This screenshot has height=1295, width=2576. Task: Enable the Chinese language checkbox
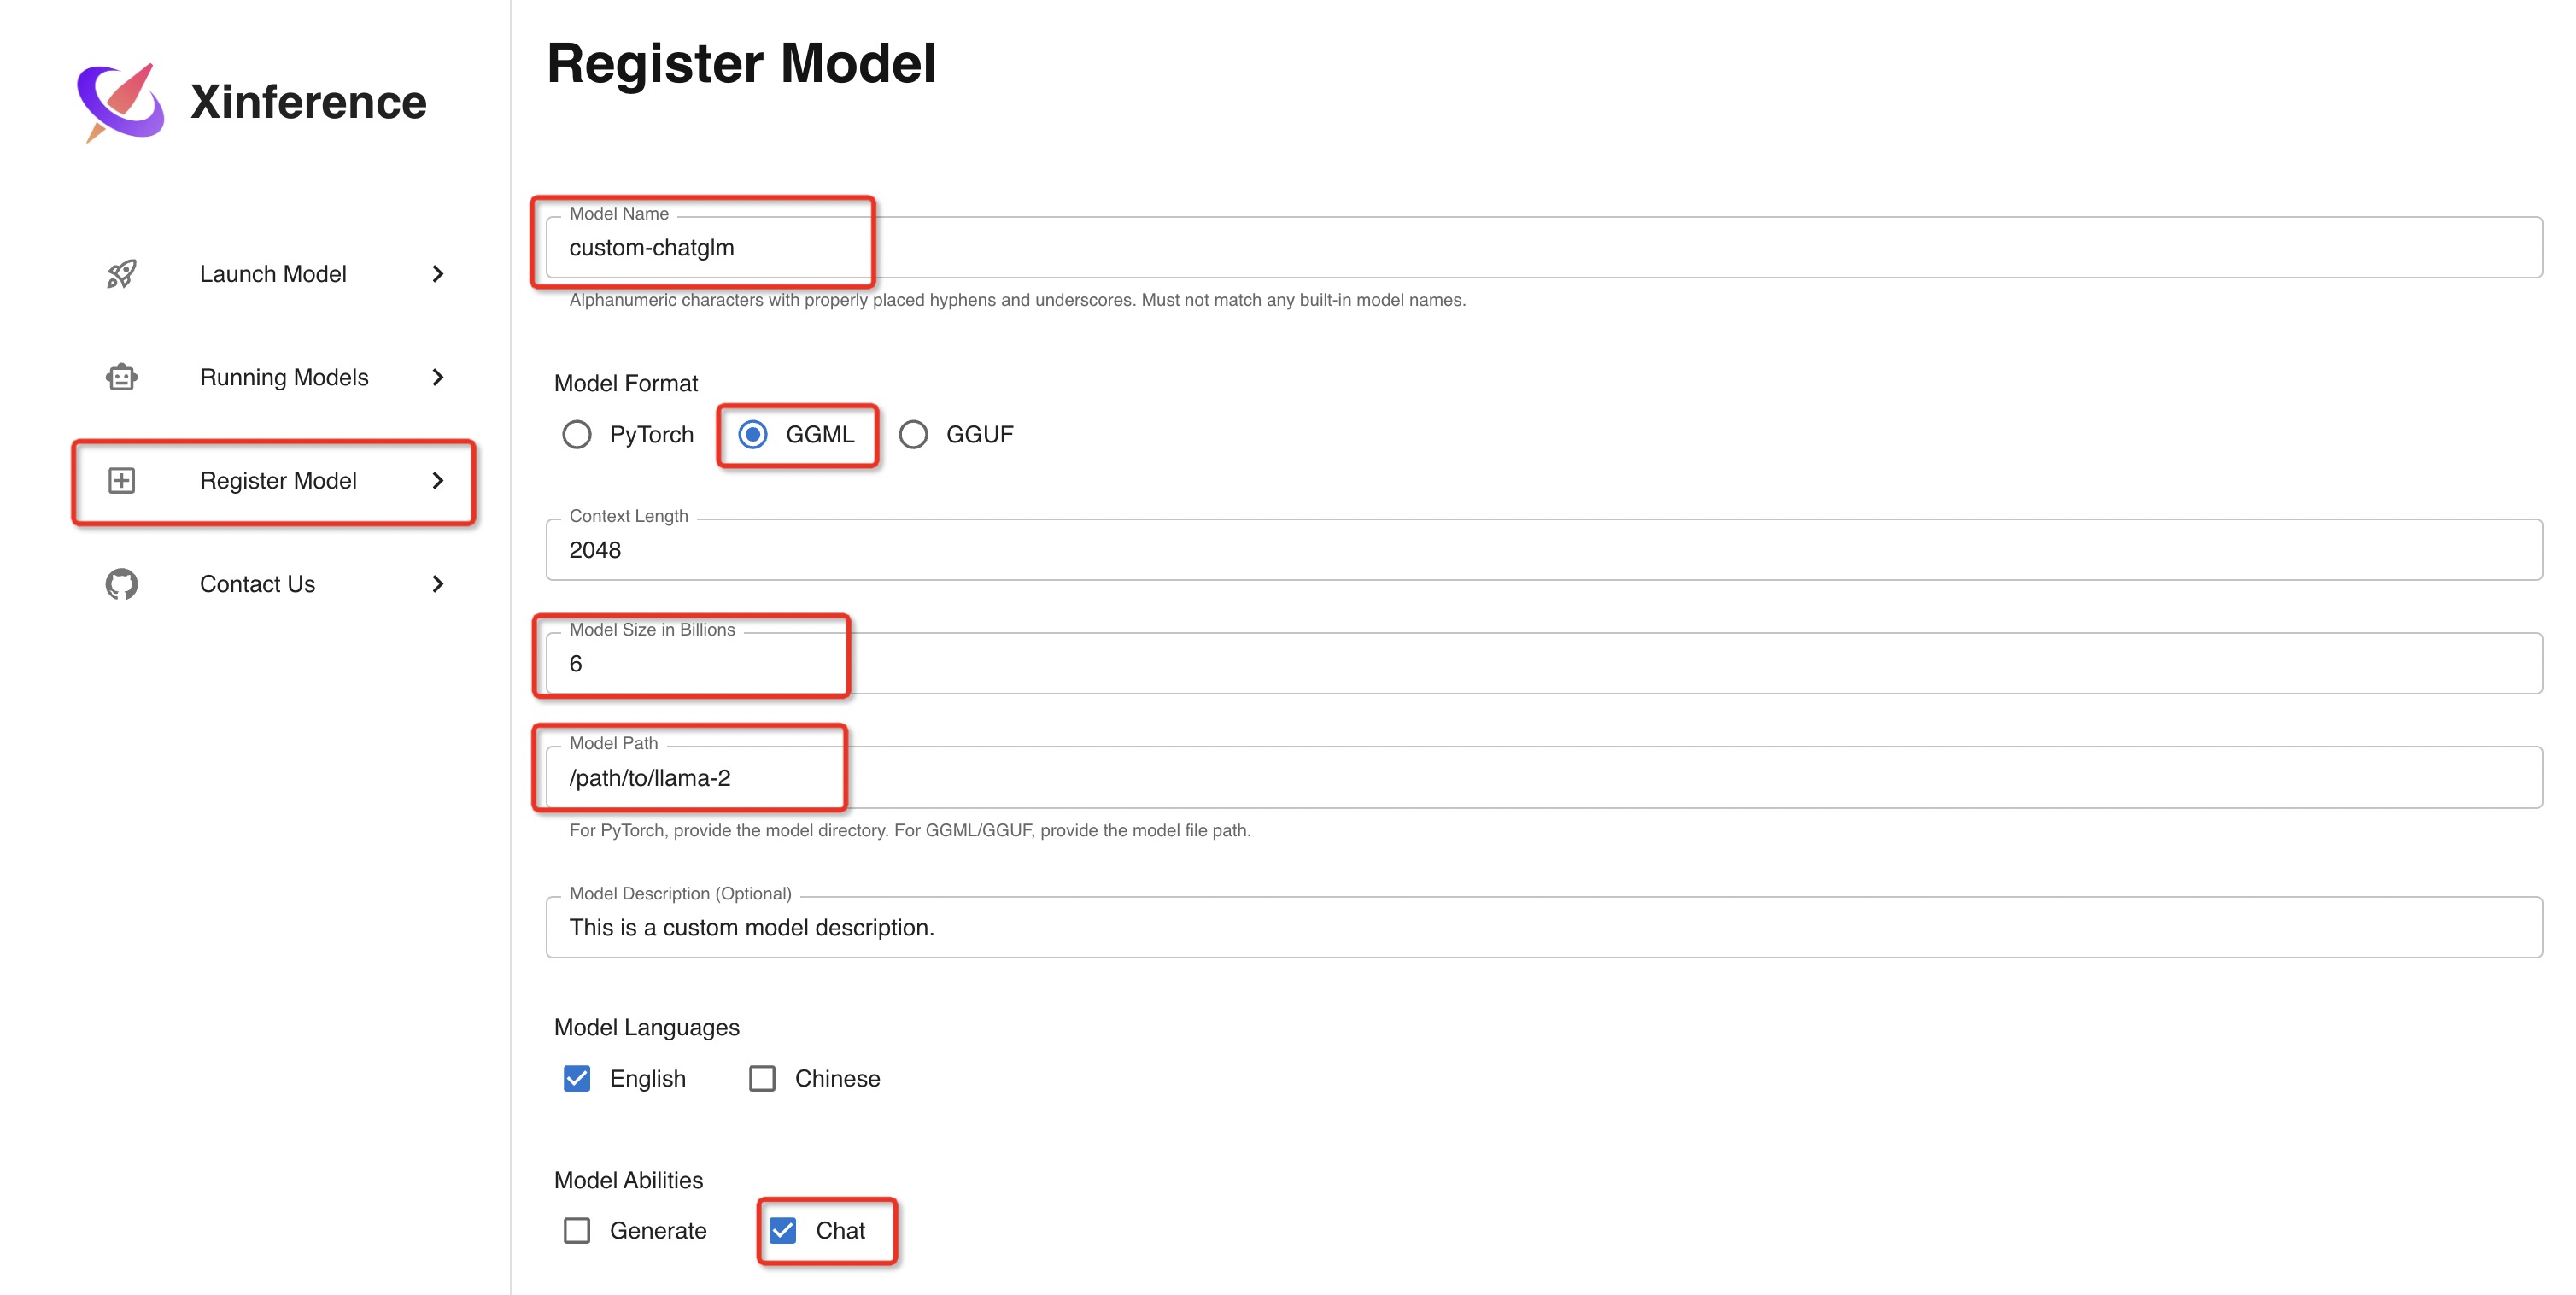click(x=762, y=1079)
